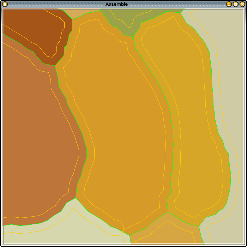Close the Assemble window
Screen dimensions: 247x247
click(242, 4)
